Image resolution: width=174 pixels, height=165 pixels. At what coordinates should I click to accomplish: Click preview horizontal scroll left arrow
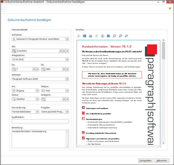[x=77, y=146]
